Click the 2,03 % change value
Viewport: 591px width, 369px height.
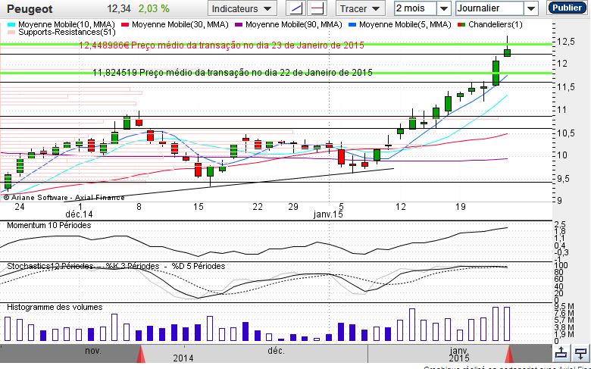(154, 8)
